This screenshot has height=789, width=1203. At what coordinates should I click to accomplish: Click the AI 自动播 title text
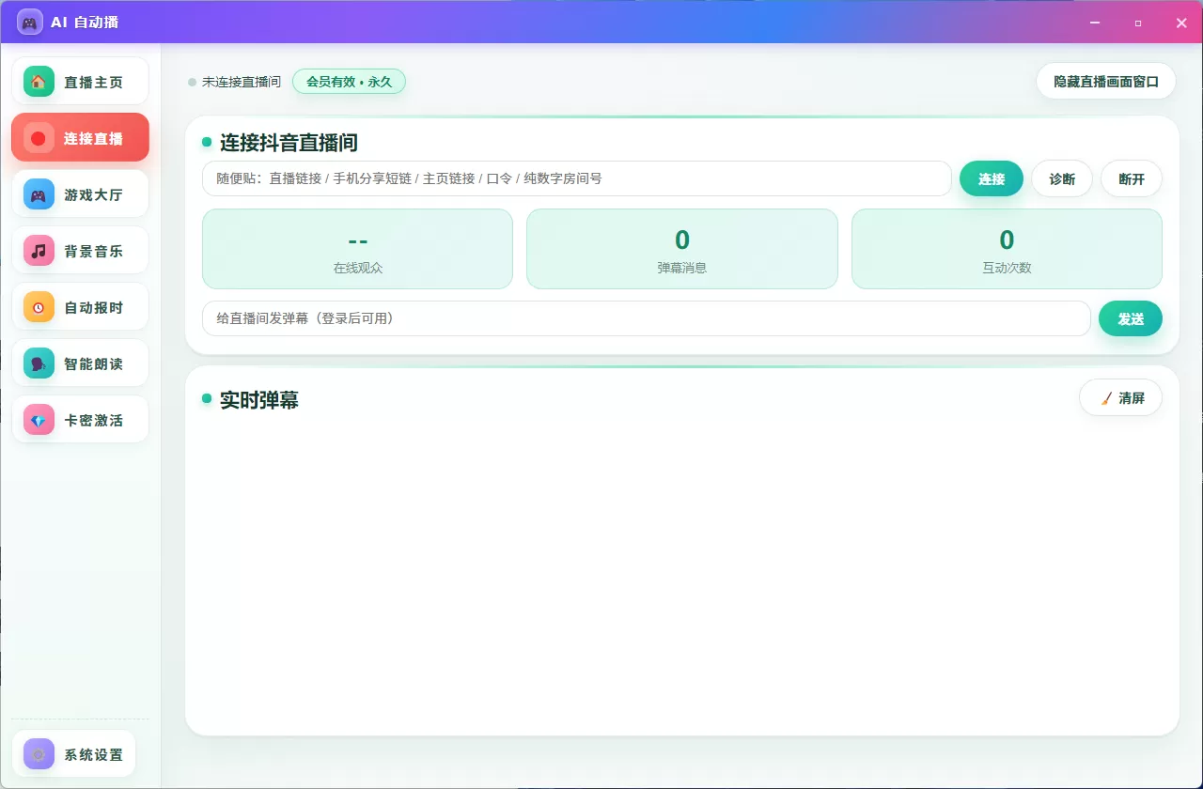tap(85, 22)
